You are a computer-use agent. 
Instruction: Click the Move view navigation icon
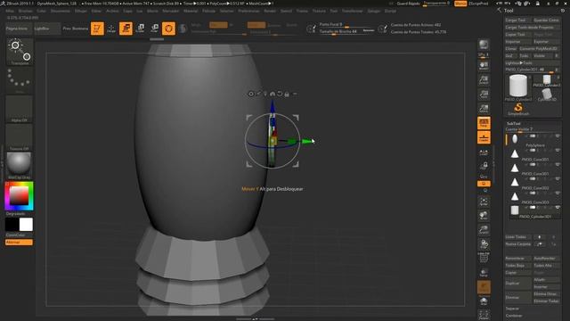coord(484,216)
